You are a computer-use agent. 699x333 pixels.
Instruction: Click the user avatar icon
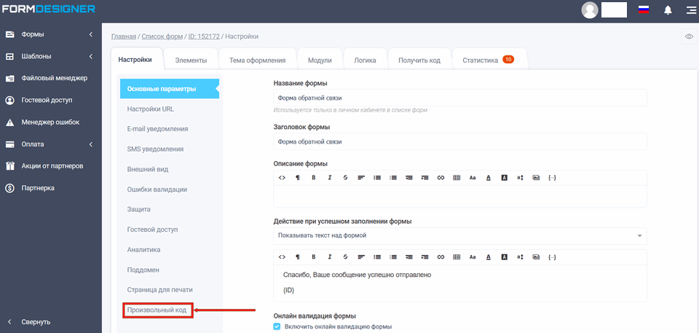(x=590, y=10)
